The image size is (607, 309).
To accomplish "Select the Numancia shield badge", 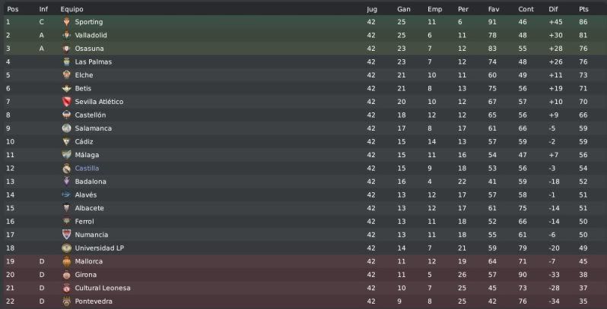I will (67, 235).
